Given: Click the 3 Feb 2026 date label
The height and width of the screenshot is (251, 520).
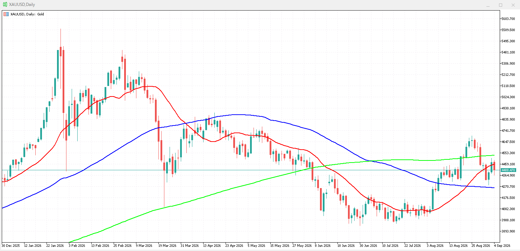Looking at the screenshot, I should tap(77, 246).
